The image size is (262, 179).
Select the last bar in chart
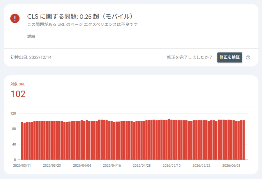pos(244,140)
